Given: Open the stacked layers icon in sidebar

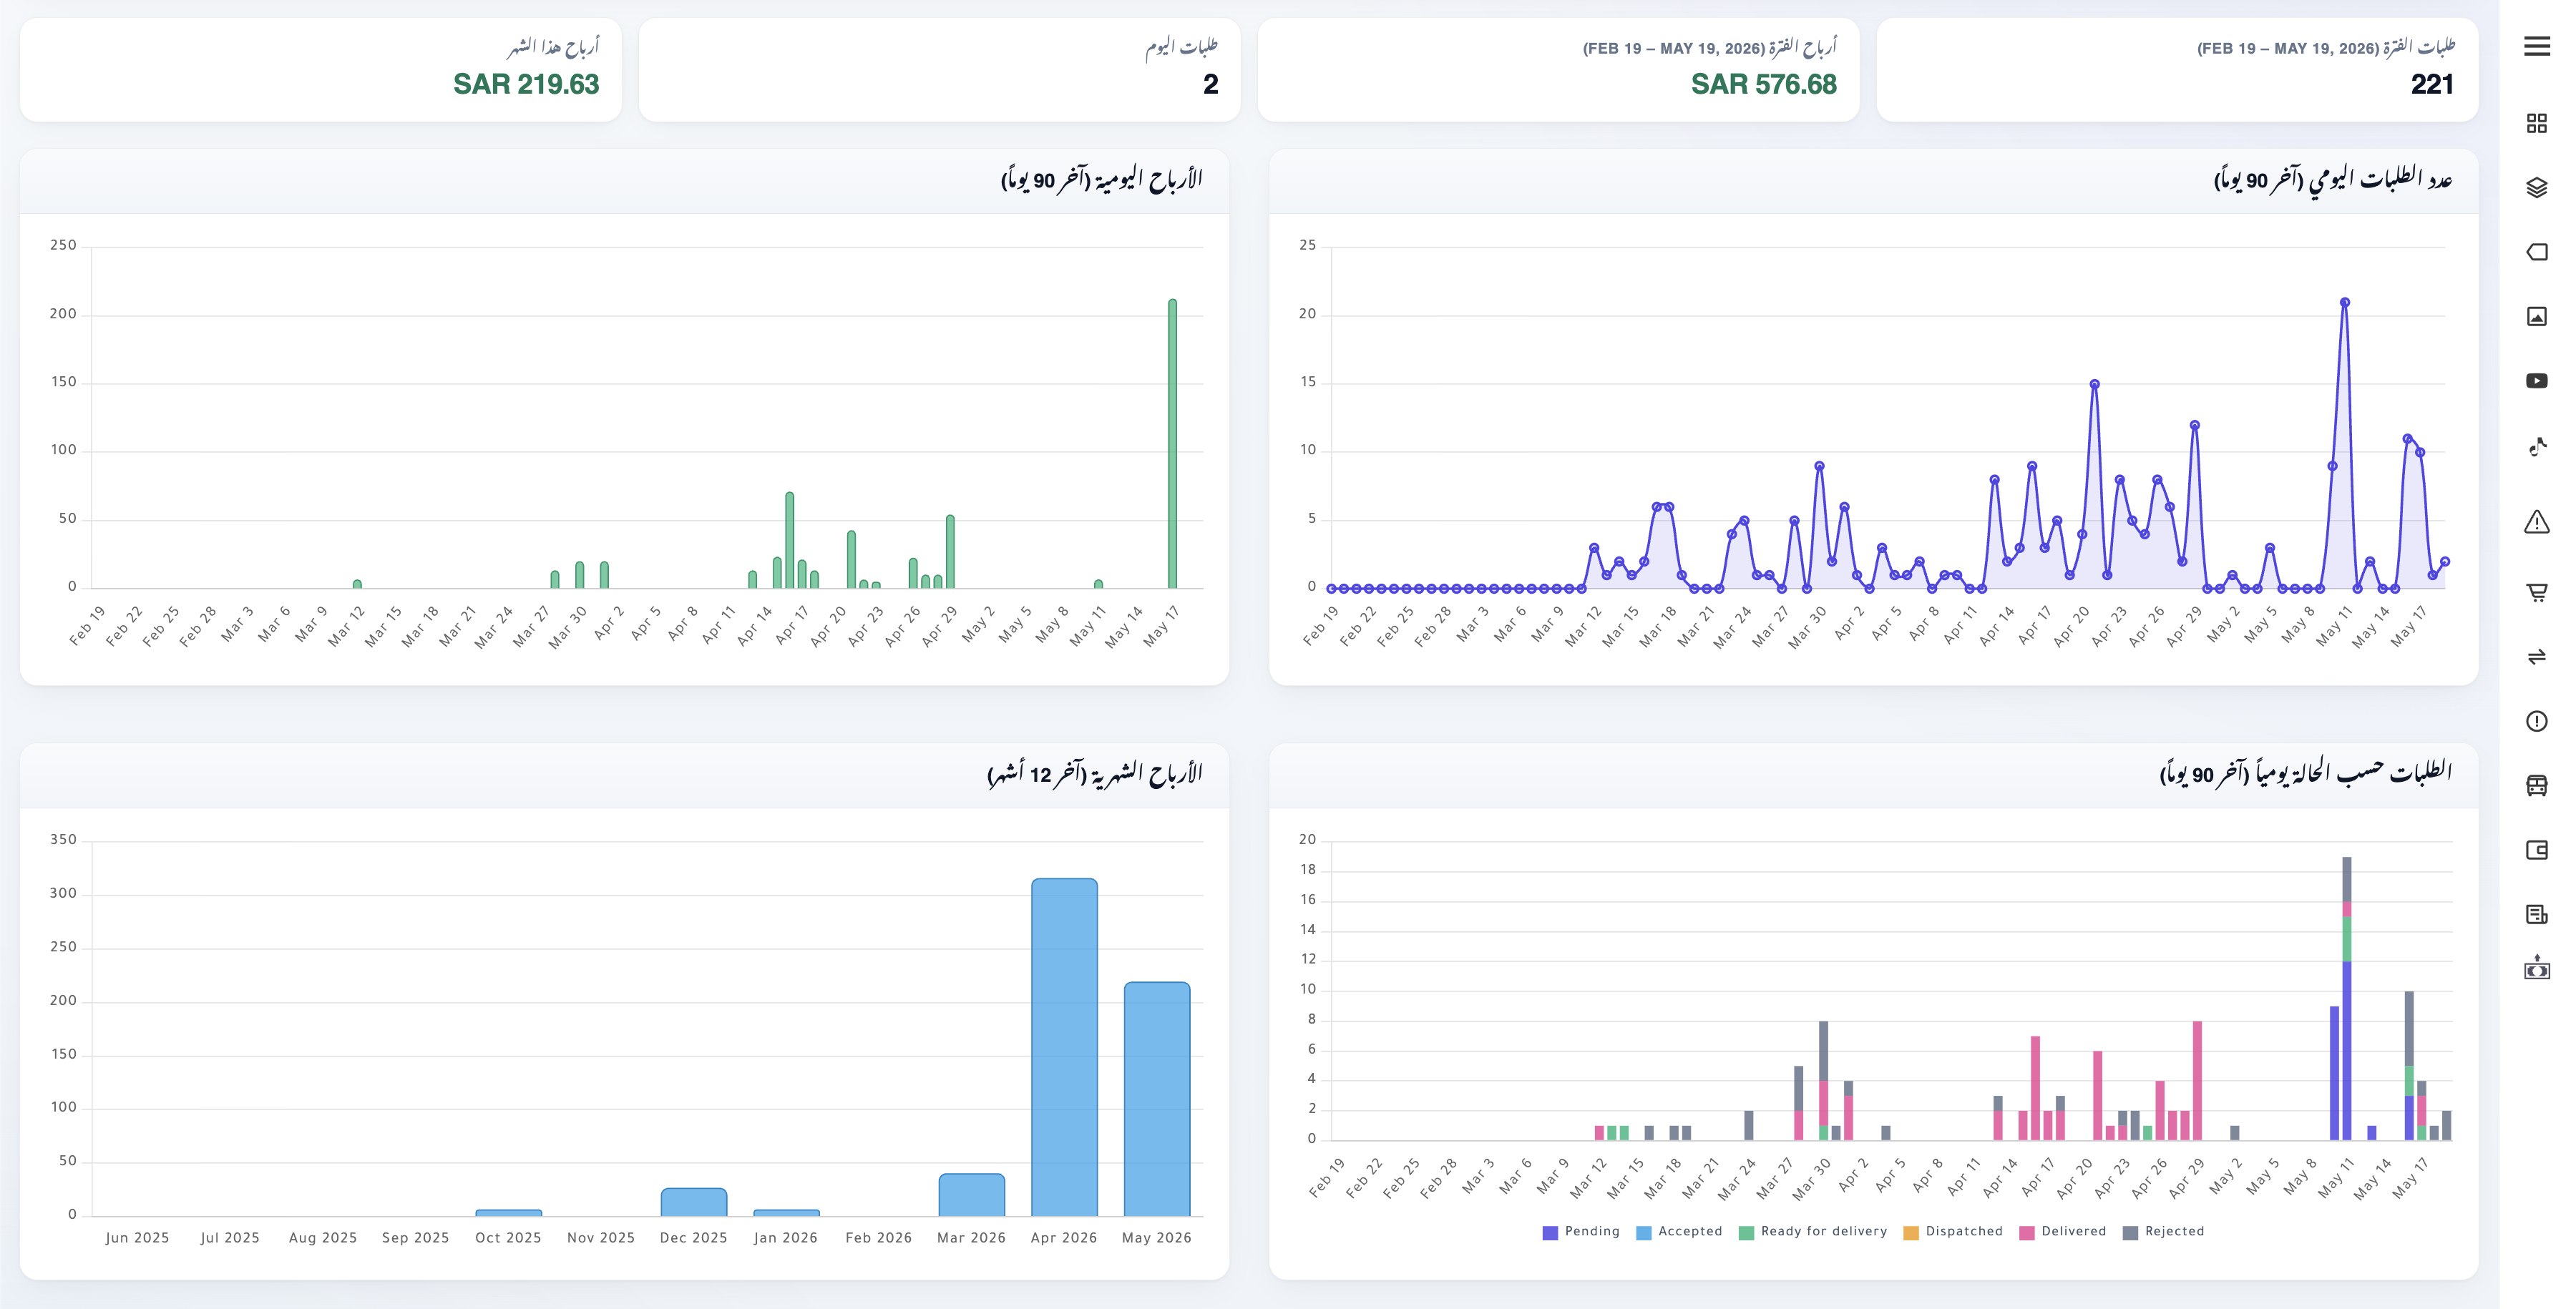Looking at the screenshot, I should coord(2536,187).
